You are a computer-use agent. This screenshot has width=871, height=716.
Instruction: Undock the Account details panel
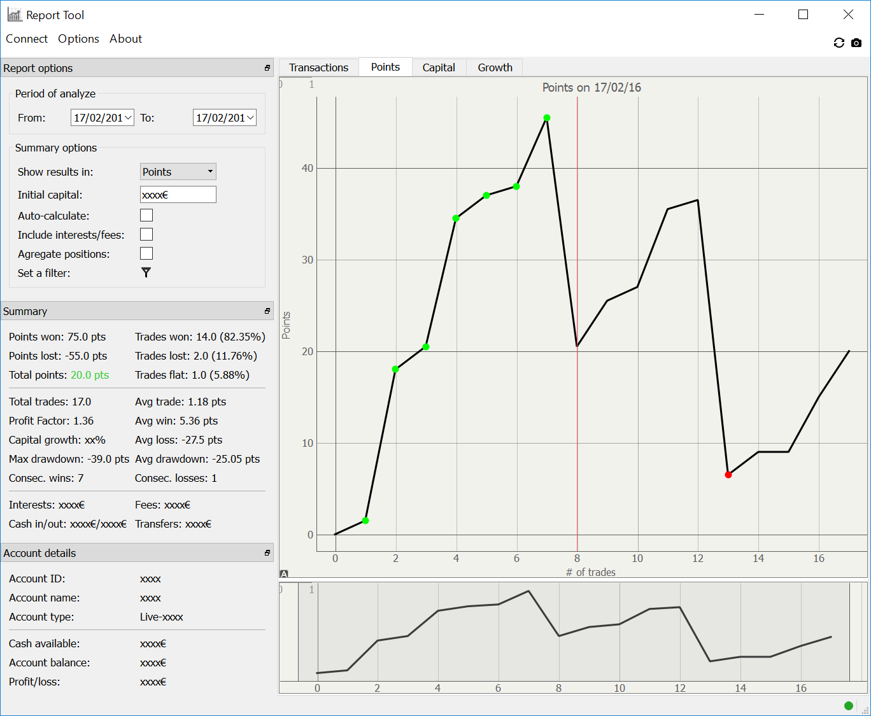(267, 553)
